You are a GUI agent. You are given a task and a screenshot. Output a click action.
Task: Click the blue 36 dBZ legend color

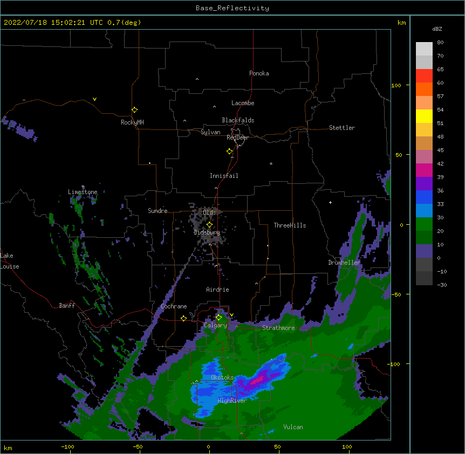[424, 197]
